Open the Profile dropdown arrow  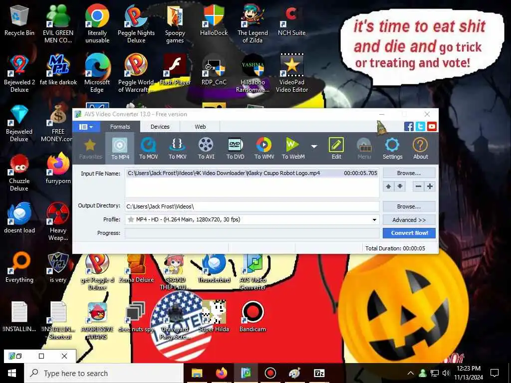(374, 220)
